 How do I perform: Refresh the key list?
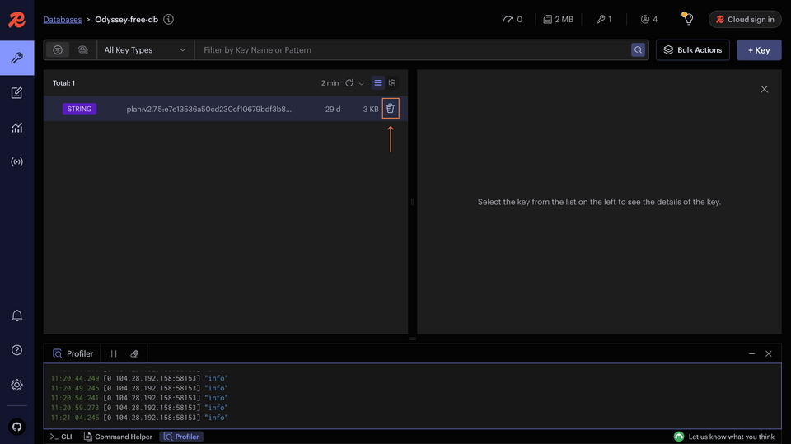pyautogui.click(x=349, y=82)
